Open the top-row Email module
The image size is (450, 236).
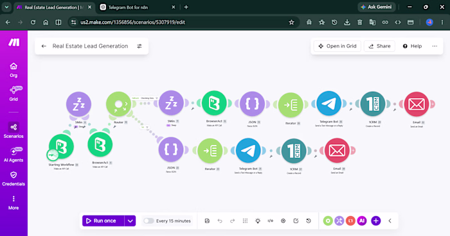click(417, 105)
